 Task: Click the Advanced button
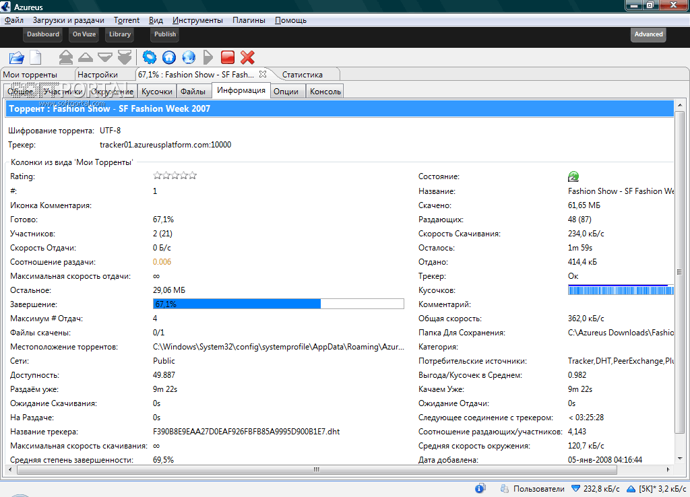(648, 34)
